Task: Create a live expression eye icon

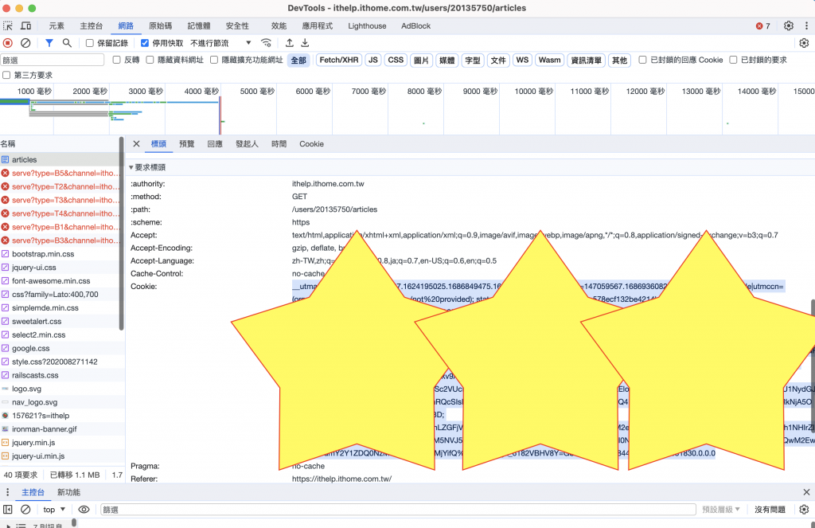Action: click(x=84, y=509)
